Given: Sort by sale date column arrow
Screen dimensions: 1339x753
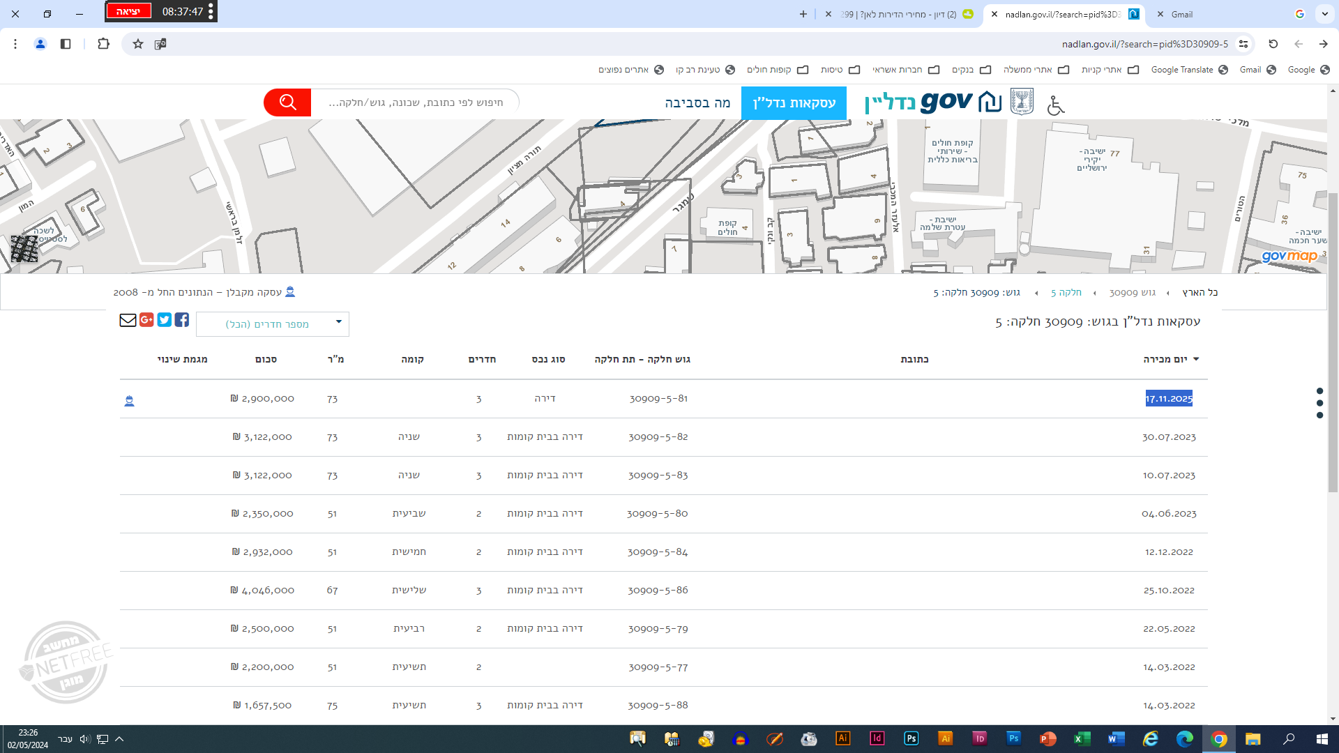Looking at the screenshot, I should tap(1196, 359).
